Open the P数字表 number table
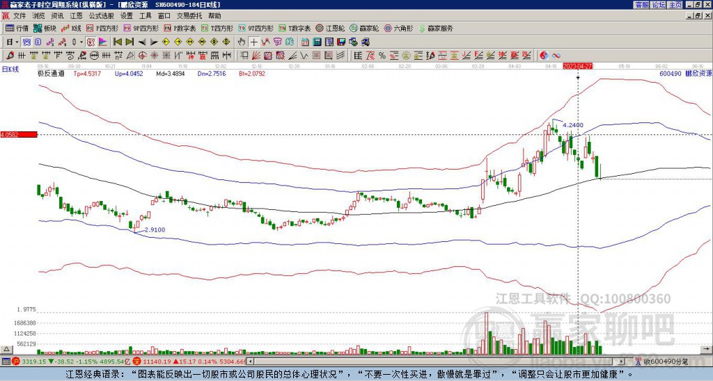This screenshot has width=713, height=381. click(180, 28)
